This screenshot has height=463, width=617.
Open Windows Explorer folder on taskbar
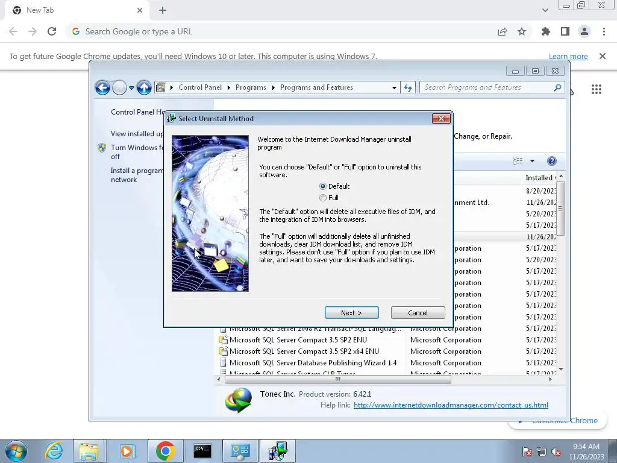(x=89, y=451)
